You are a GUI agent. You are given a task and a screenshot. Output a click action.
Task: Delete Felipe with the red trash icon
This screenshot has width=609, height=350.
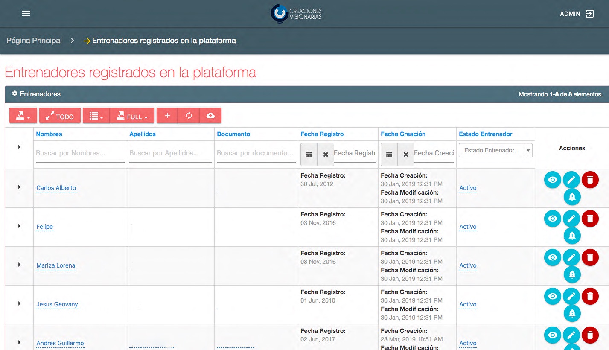(x=590, y=219)
